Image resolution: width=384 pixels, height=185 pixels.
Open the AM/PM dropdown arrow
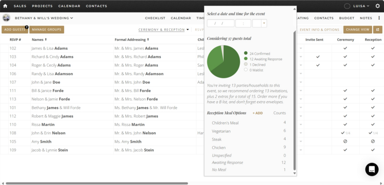[x=264, y=23]
